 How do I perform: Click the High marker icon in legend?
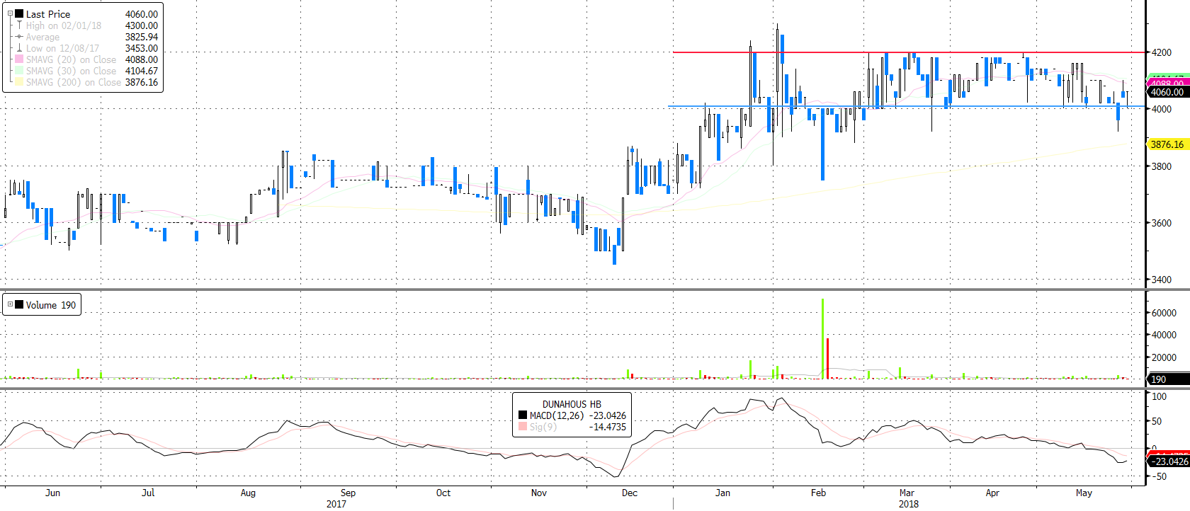point(19,25)
